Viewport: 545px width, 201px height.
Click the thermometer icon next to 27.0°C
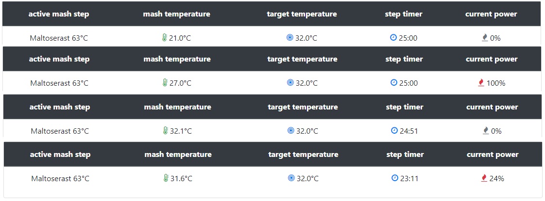pos(165,83)
